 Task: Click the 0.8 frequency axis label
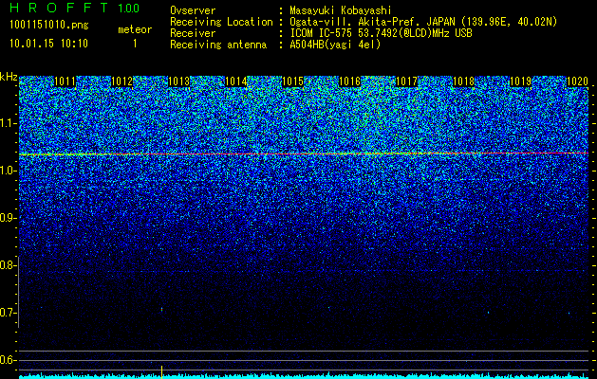[x=8, y=265]
